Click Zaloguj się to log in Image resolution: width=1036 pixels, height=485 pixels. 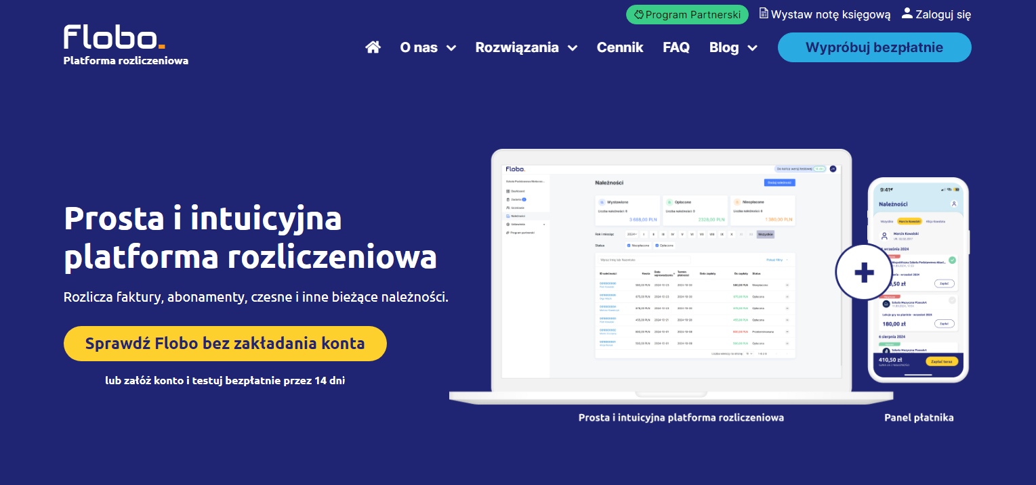pos(936,14)
